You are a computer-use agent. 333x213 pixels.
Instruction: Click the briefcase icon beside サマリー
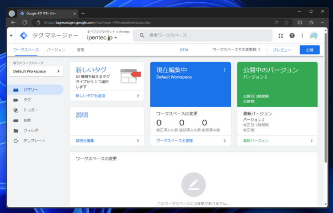[x=16, y=90]
